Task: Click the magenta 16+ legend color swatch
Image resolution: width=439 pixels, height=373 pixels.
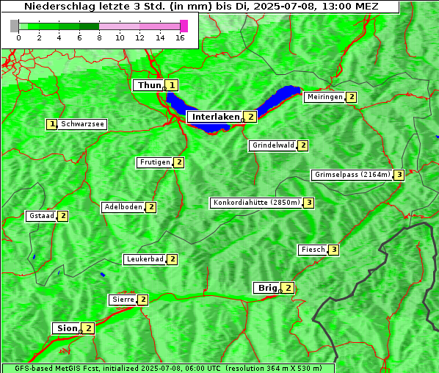Action: (x=184, y=26)
